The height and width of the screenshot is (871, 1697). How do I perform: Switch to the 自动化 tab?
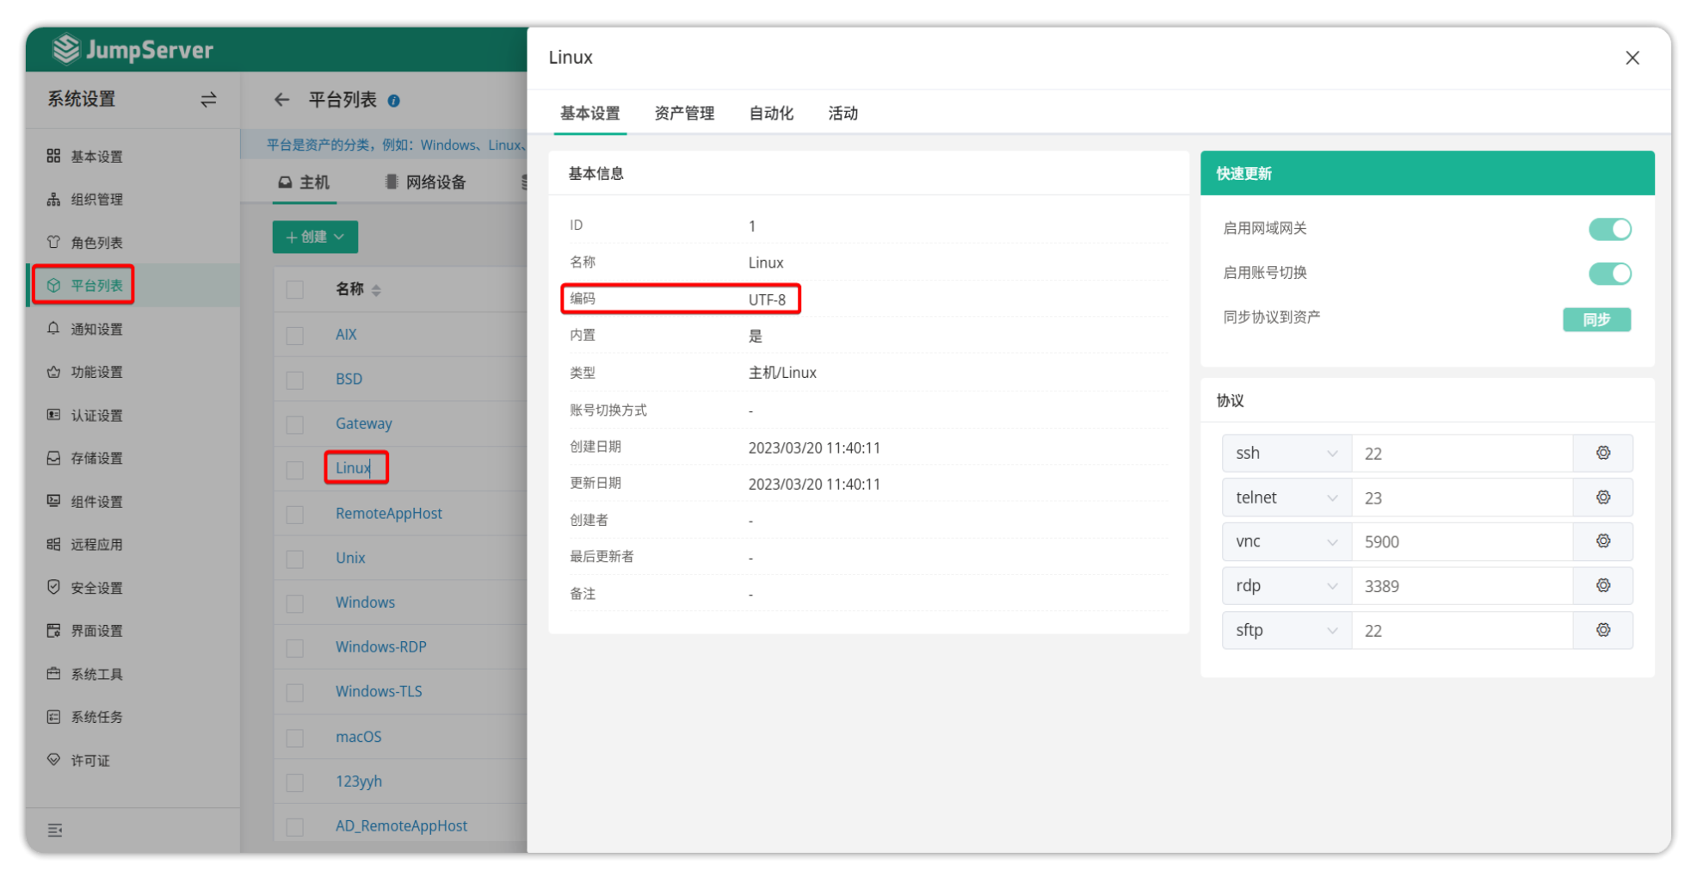(771, 113)
